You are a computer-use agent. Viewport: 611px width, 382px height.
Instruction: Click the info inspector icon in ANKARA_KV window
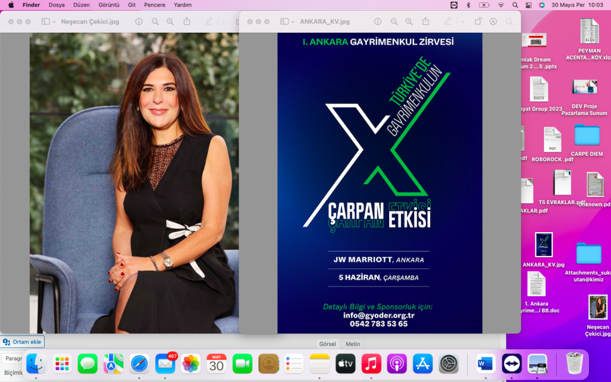tap(378, 21)
